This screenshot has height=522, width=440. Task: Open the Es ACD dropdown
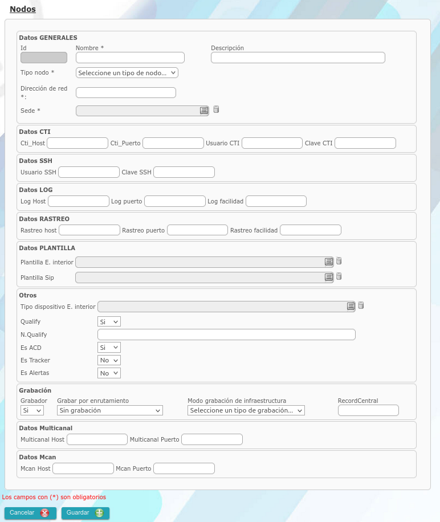(109, 348)
